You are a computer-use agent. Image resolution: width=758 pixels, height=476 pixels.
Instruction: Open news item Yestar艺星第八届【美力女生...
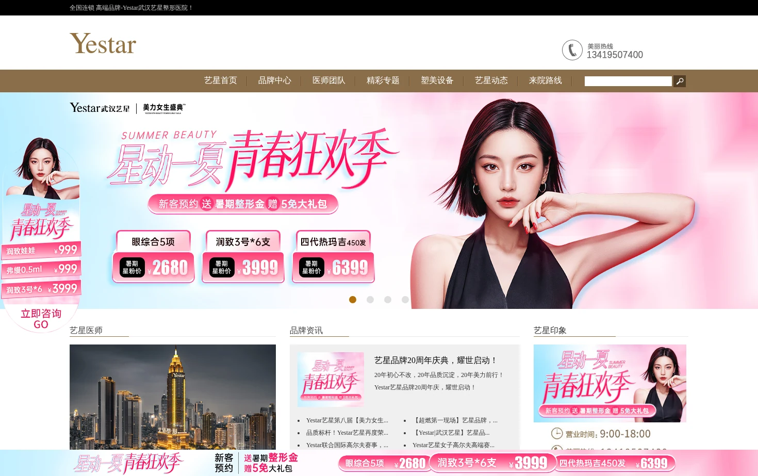tap(347, 420)
